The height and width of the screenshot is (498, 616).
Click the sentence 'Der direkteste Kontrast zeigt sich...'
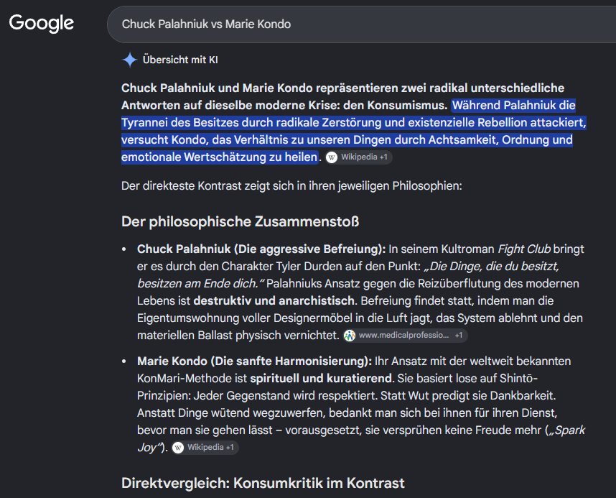(x=291, y=185)
